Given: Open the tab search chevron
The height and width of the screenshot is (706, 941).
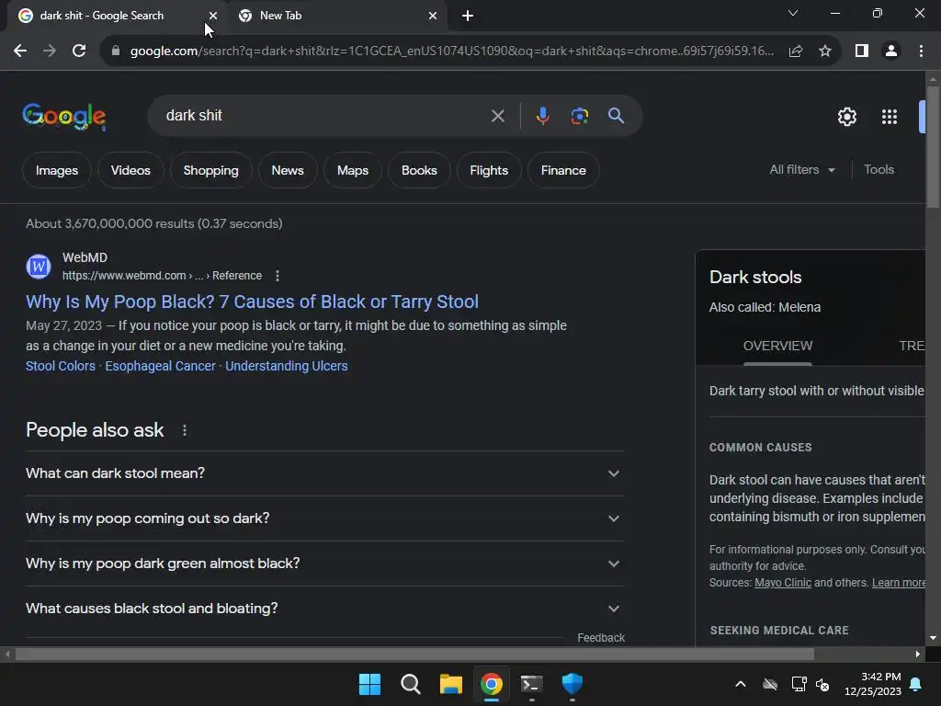Looking at the screenshot, I should (793, 13).
